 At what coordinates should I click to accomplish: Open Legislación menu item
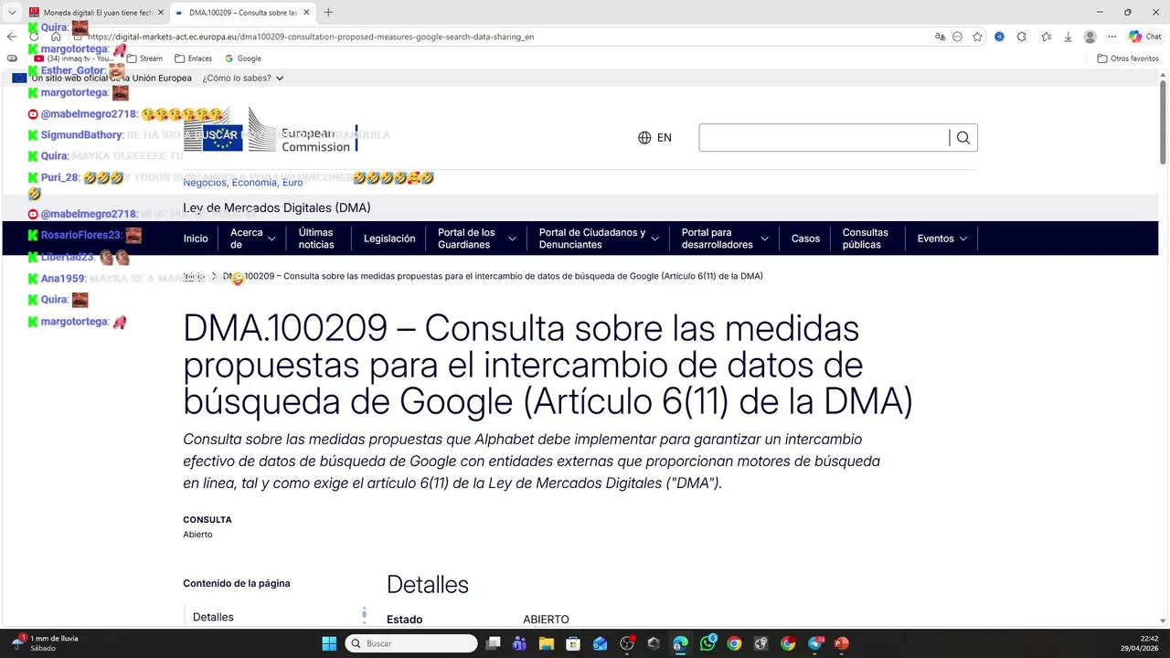tap(389, 239)
